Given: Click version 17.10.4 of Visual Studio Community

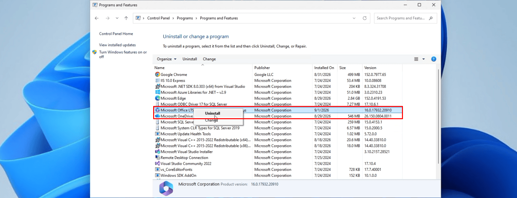Looking at the screenshot, I should pyautogui.click(x=370, y=163).
